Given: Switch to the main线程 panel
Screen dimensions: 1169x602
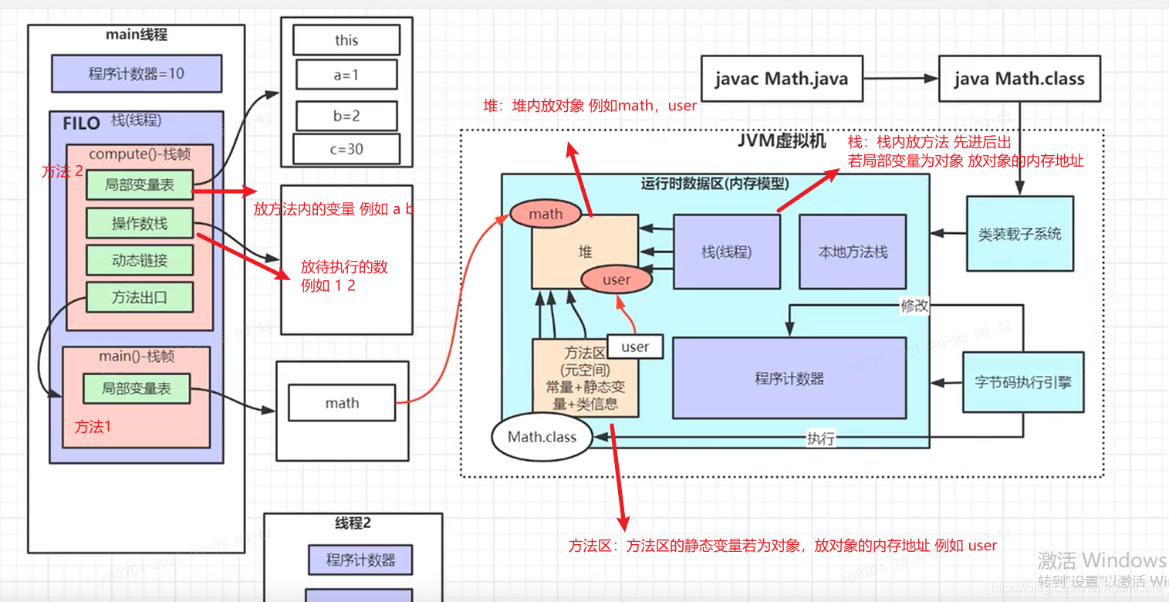Looking at the screenshot, I should pos(136,34).
